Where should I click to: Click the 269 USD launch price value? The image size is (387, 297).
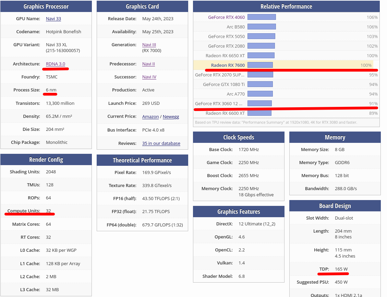(x=151, y=103)
